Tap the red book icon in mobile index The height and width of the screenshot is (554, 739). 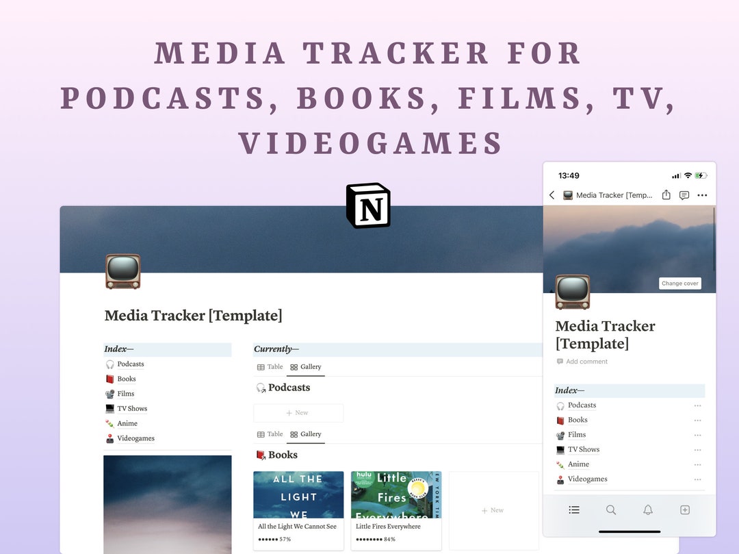pos(560,420)
